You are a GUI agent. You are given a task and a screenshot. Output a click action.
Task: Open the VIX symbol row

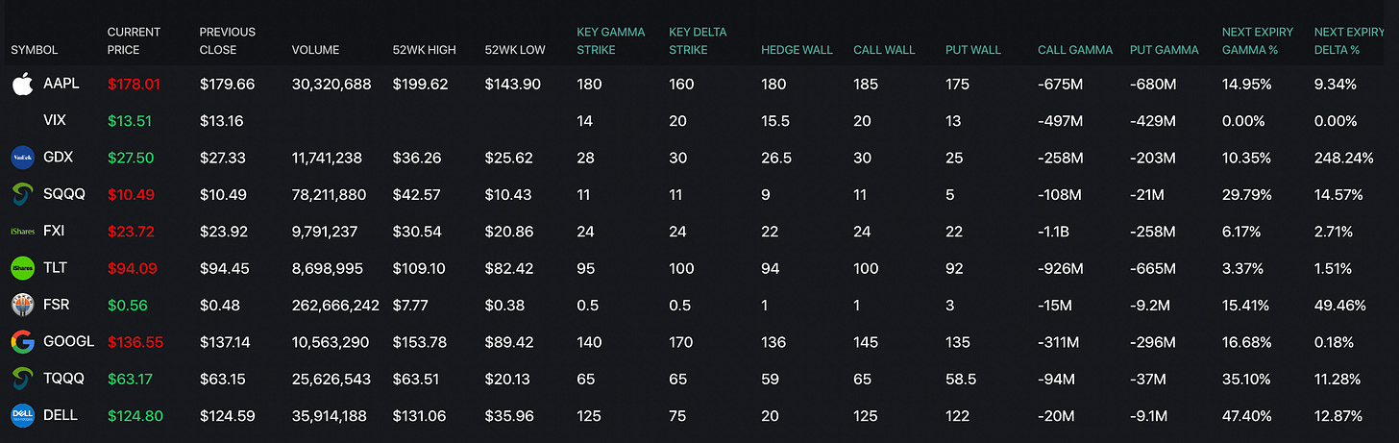click(55, 121)
